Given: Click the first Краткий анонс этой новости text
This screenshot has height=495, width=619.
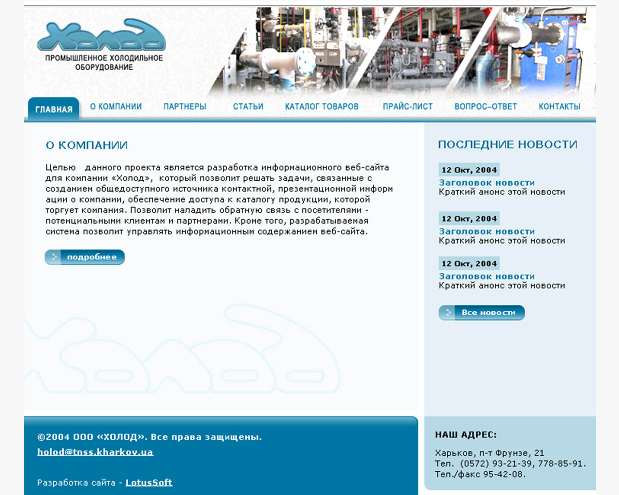Looking at the screenshot, I should 502,192.
